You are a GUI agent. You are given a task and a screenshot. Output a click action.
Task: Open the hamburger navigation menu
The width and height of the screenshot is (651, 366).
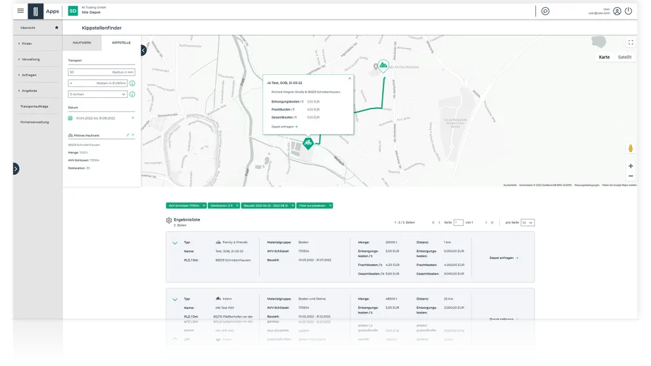[20, 11]
